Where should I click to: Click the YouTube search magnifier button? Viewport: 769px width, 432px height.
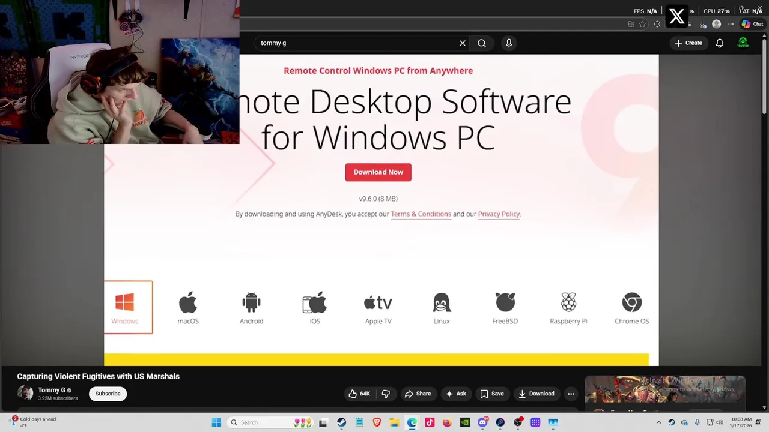482,43
